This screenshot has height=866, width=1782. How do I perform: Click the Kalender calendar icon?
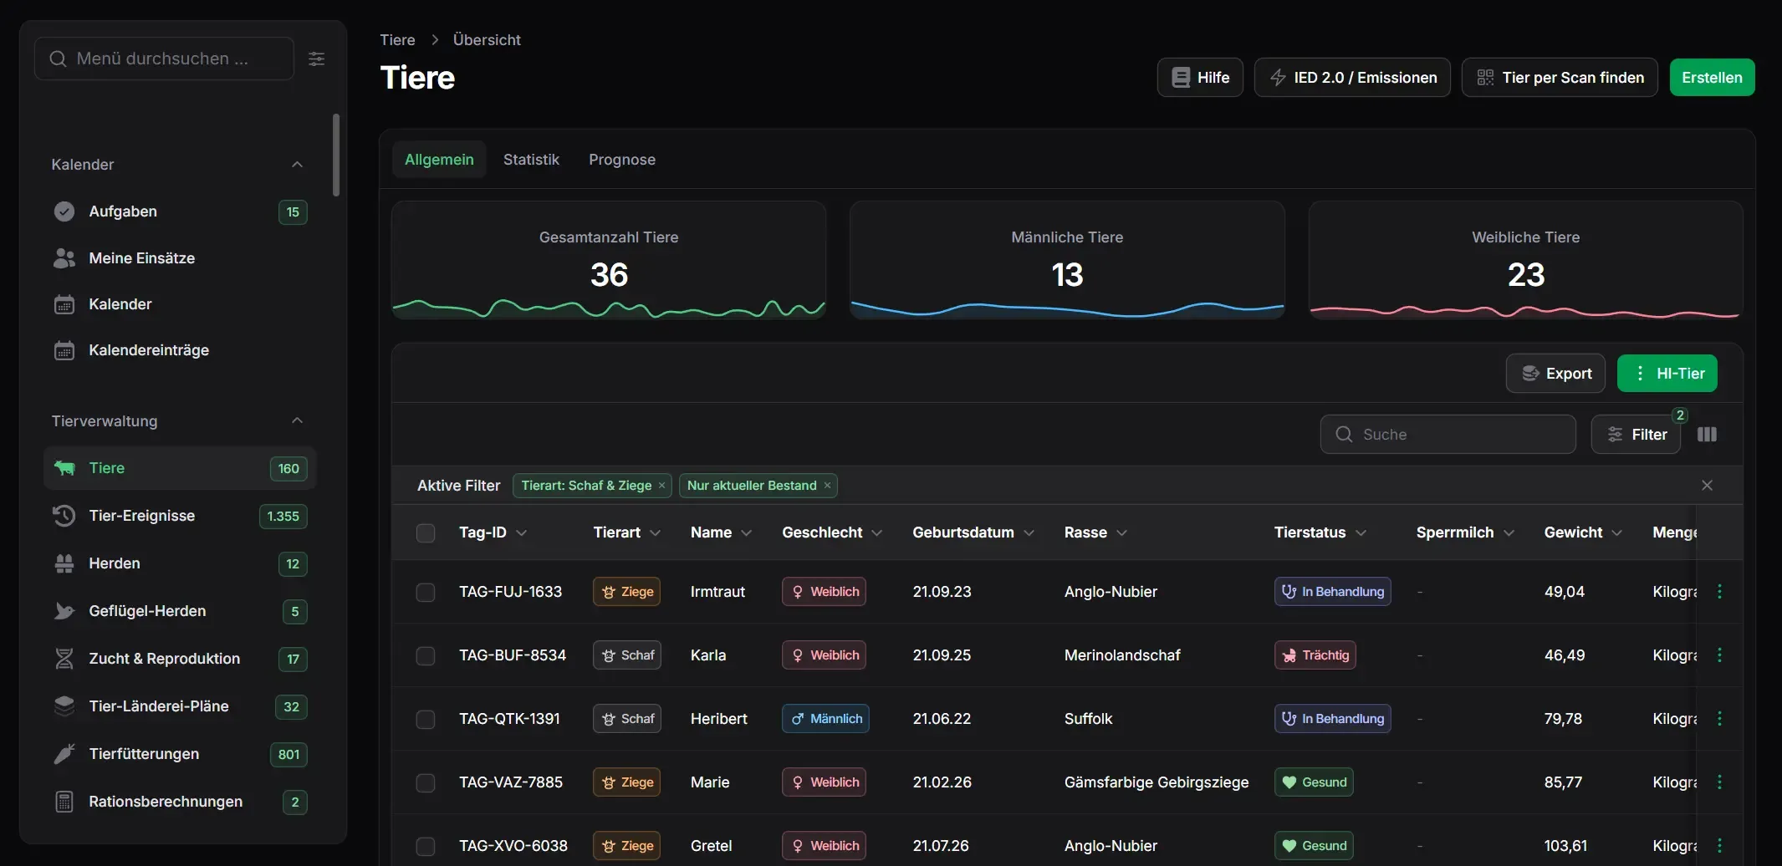tap(64, 304)
